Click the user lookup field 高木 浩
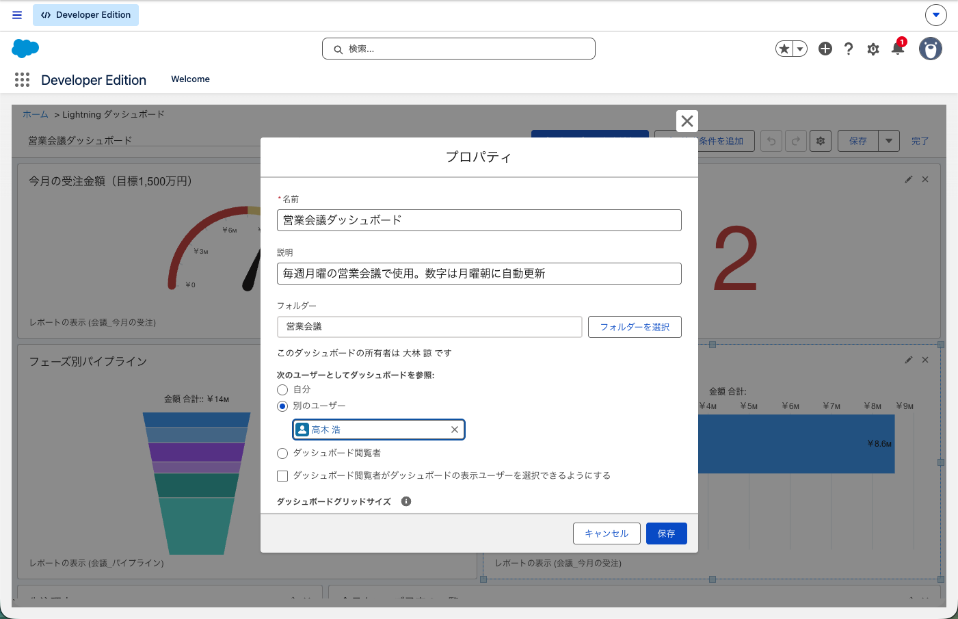The width and height of the screenshot is (958, 619). (379, 430)
